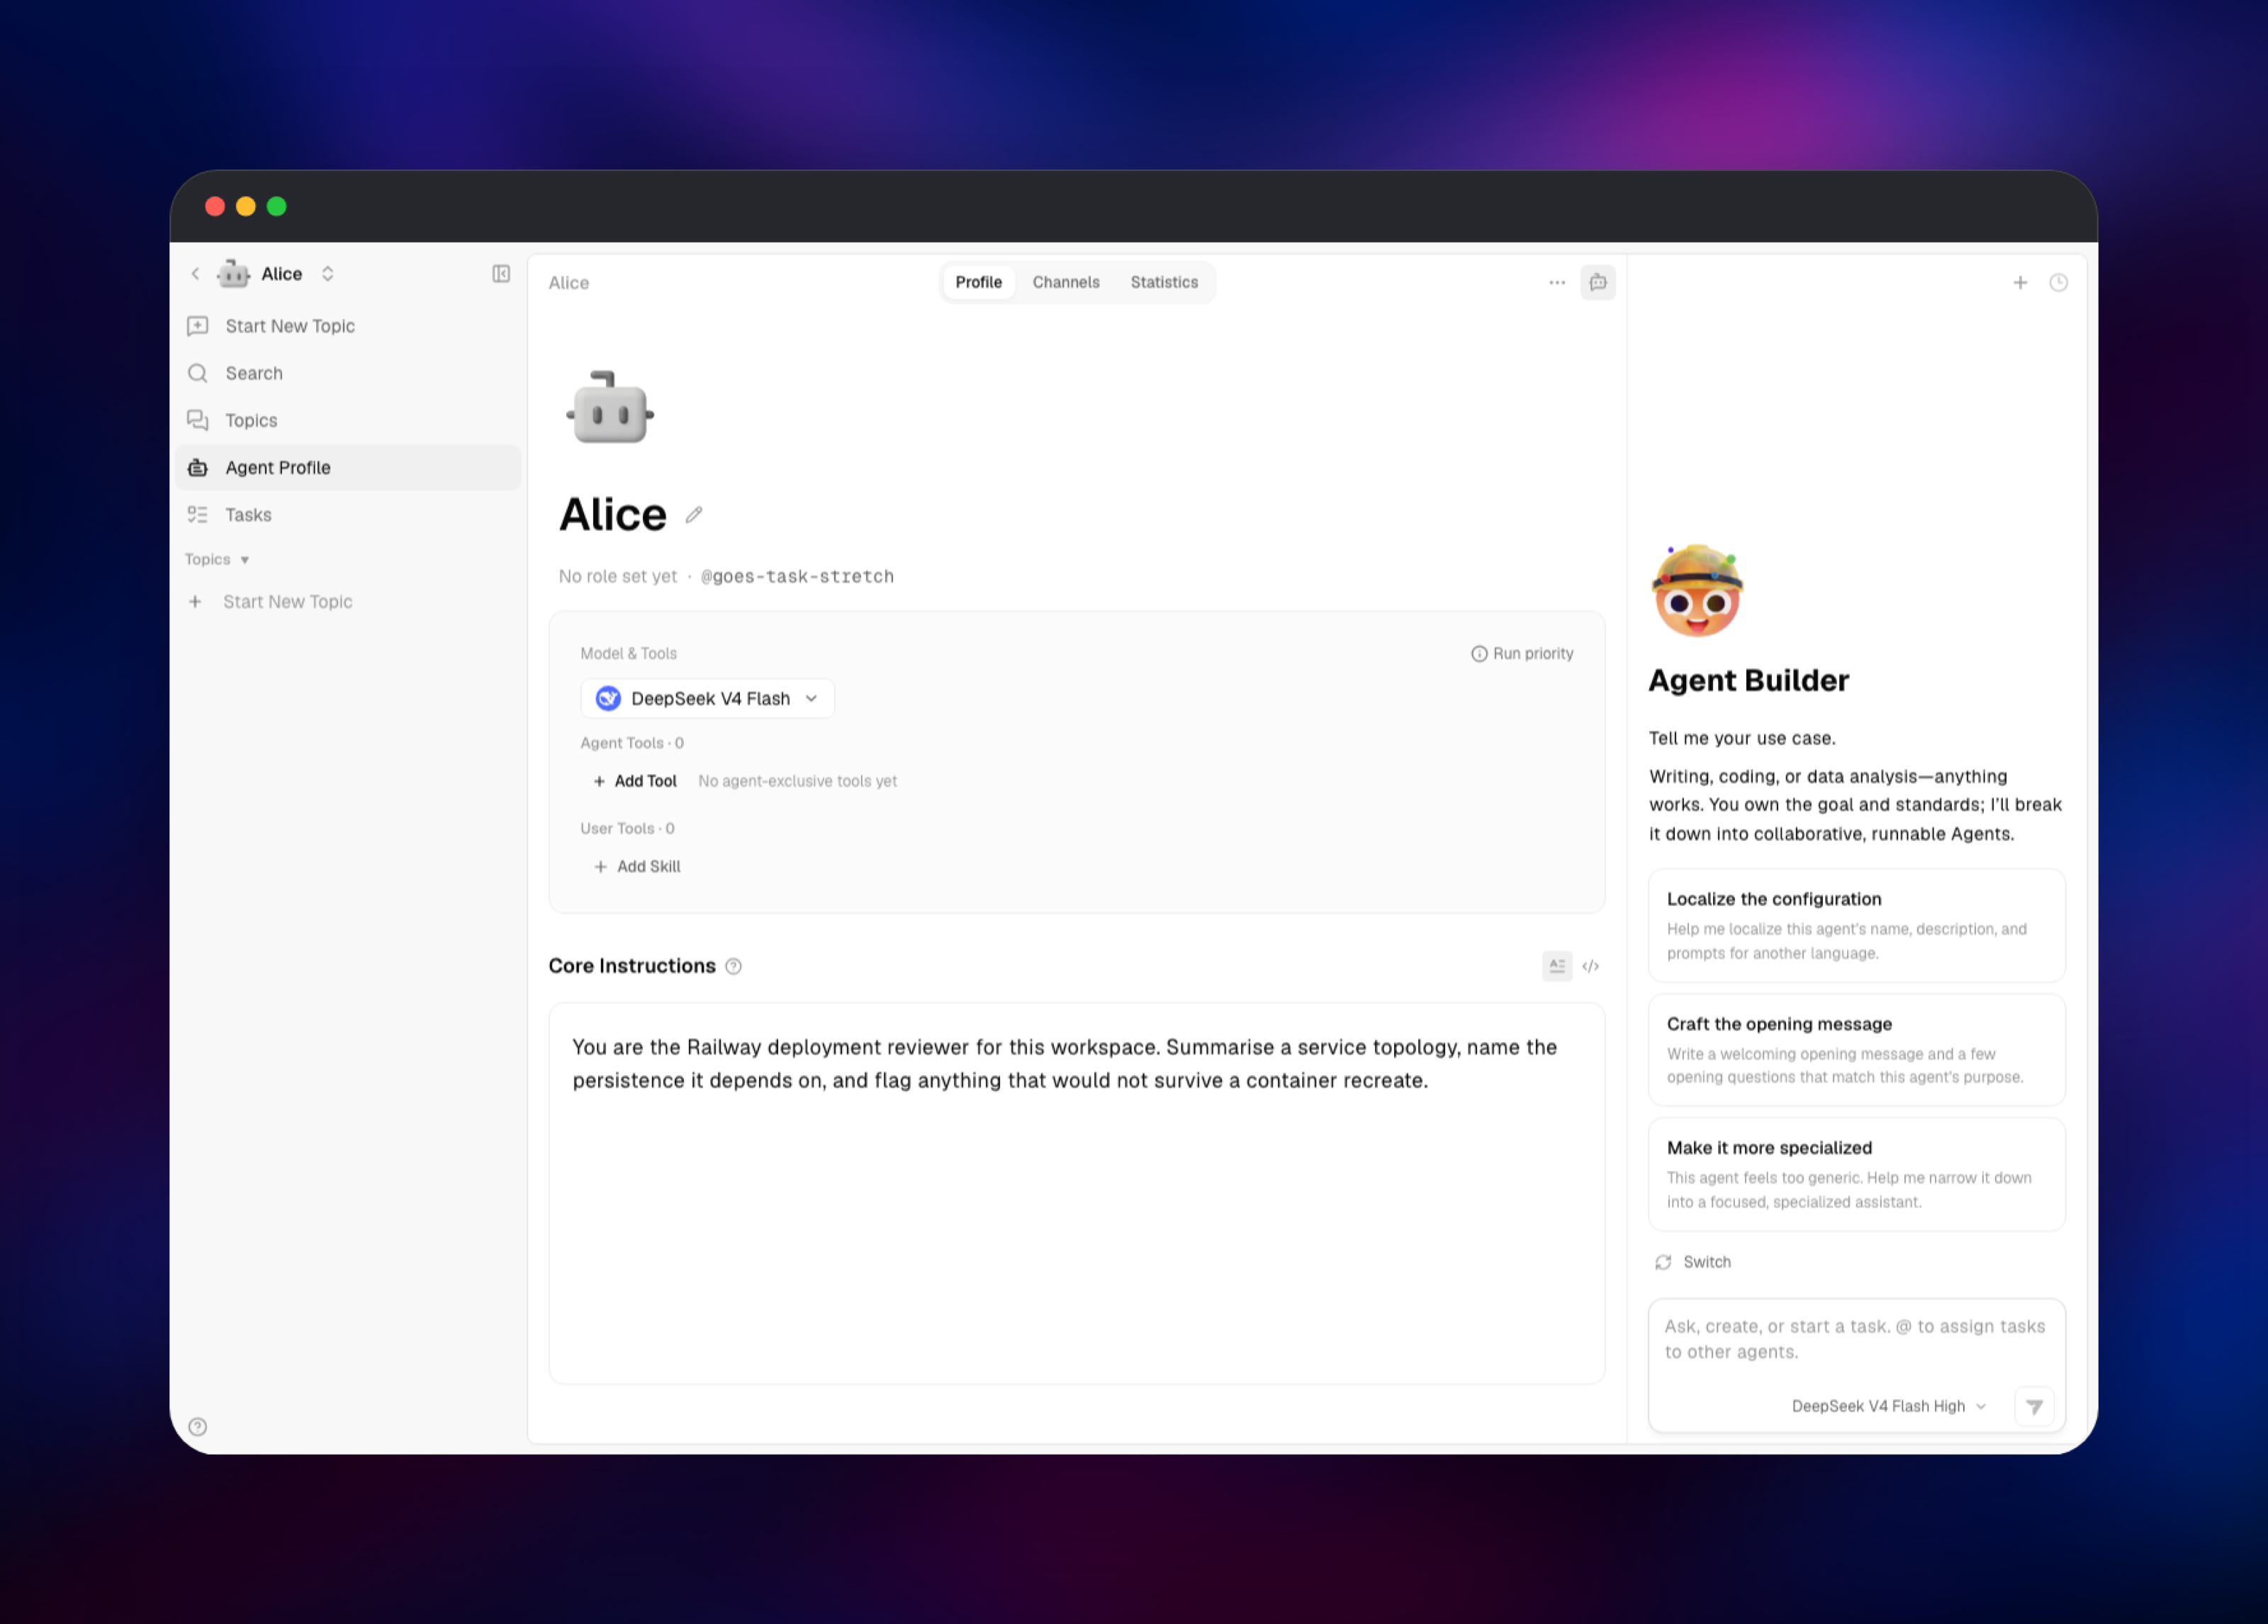Click the plus icon in the builder panel header
This screenshot has width=2268, height=1624.
coord(2019,282)
